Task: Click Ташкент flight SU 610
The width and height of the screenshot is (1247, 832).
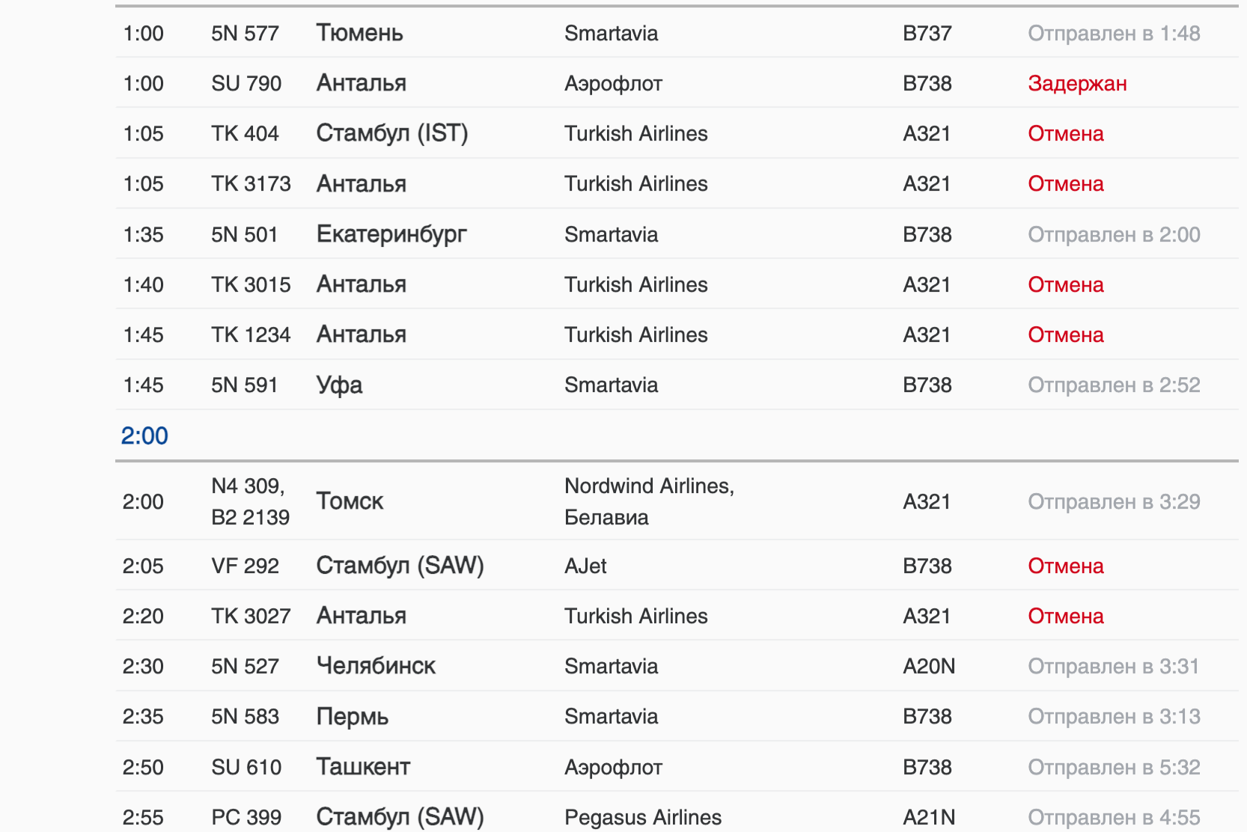Action: tap(363, 767)
